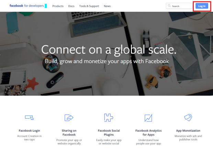Click the cyan square beside the logo

[46, 6]
